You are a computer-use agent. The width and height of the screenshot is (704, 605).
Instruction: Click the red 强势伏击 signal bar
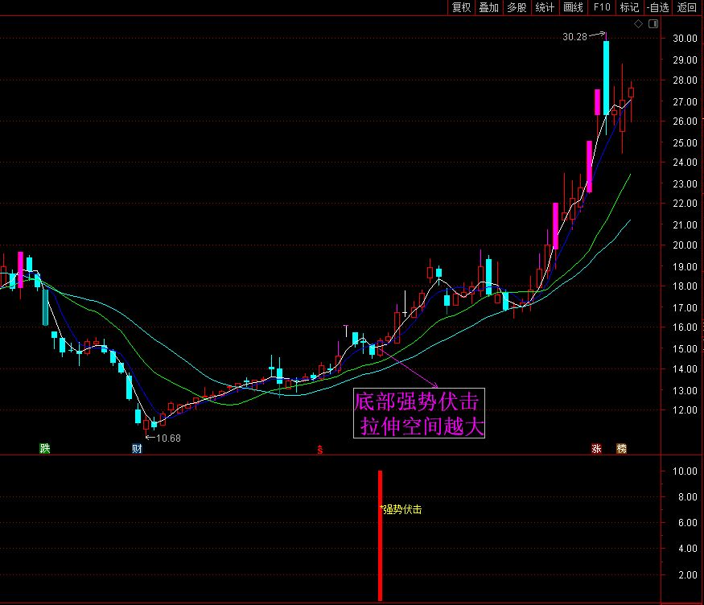point(381,536)
